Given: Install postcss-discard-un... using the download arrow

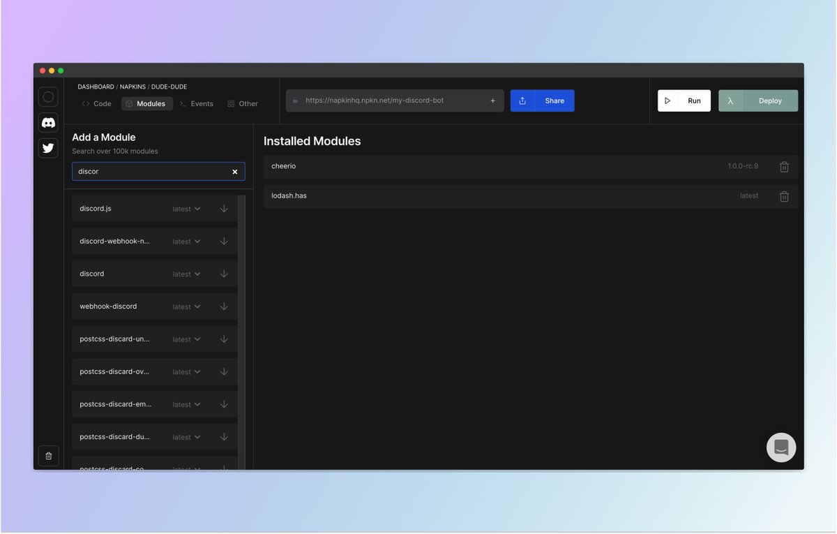Looking at the screenshot, I should click(x=224, y=339).
